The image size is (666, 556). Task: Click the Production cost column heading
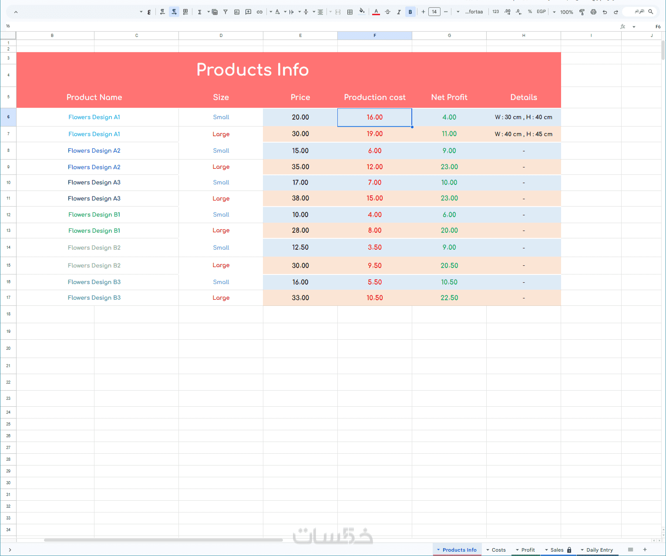375,97
